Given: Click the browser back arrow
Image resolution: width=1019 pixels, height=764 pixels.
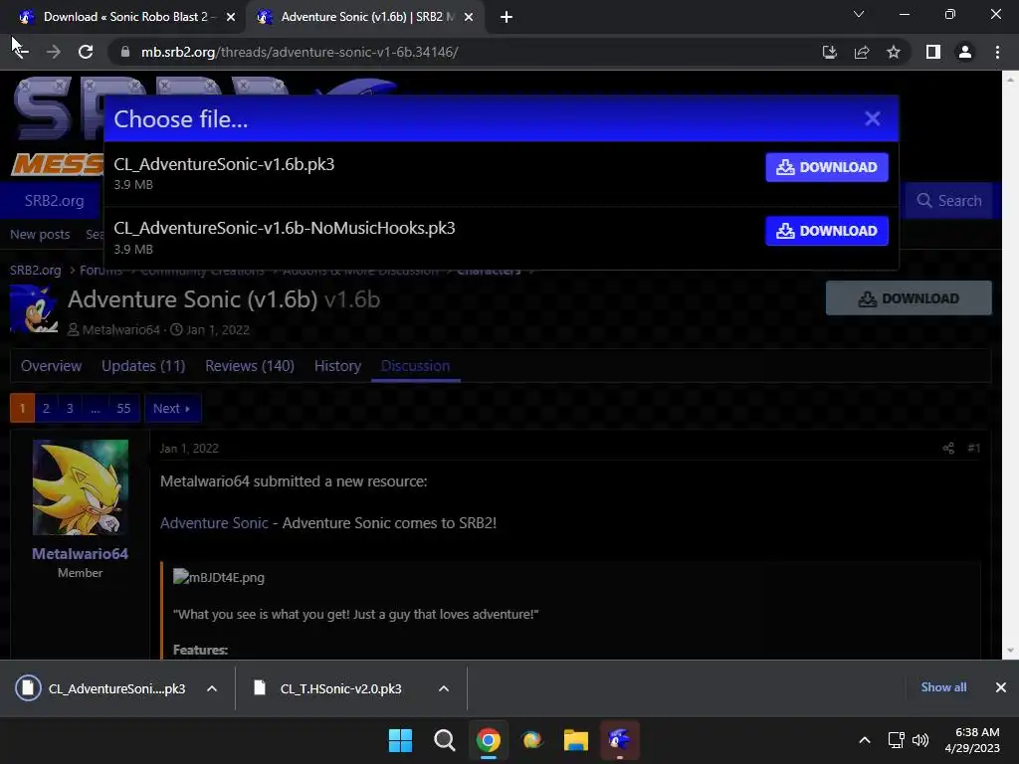Looking at the screenshot, I should point(20,52).
